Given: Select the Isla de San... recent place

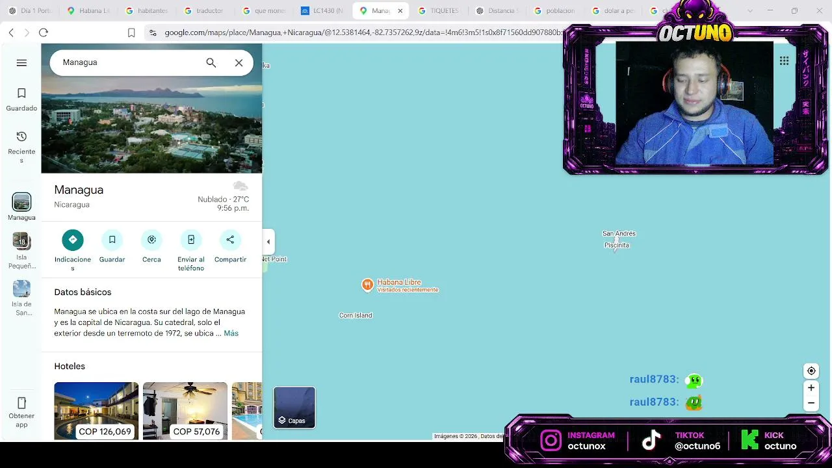Looking at the screenshot, I should click(21, 298).
